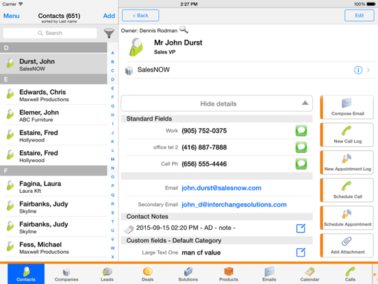Tap the contact note notepad icon
The width and height of the screenshot is (378, 284).
[129, 229]
